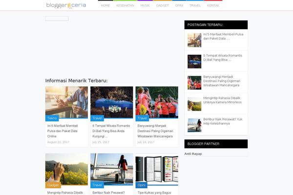Open the KONTAK menu page

[213, 5]
